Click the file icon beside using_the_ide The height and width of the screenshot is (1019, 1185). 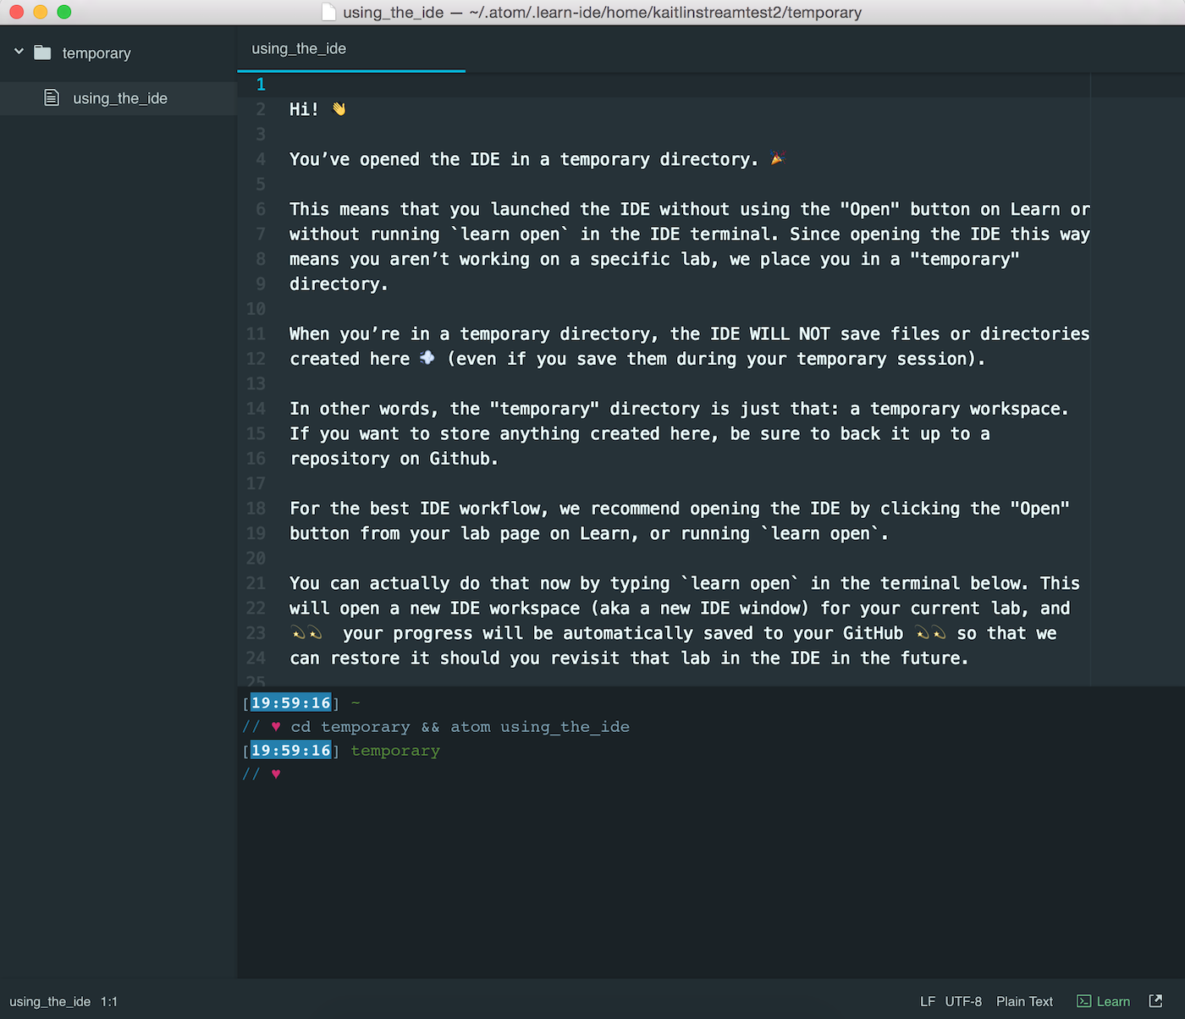[x=52, y=97]
